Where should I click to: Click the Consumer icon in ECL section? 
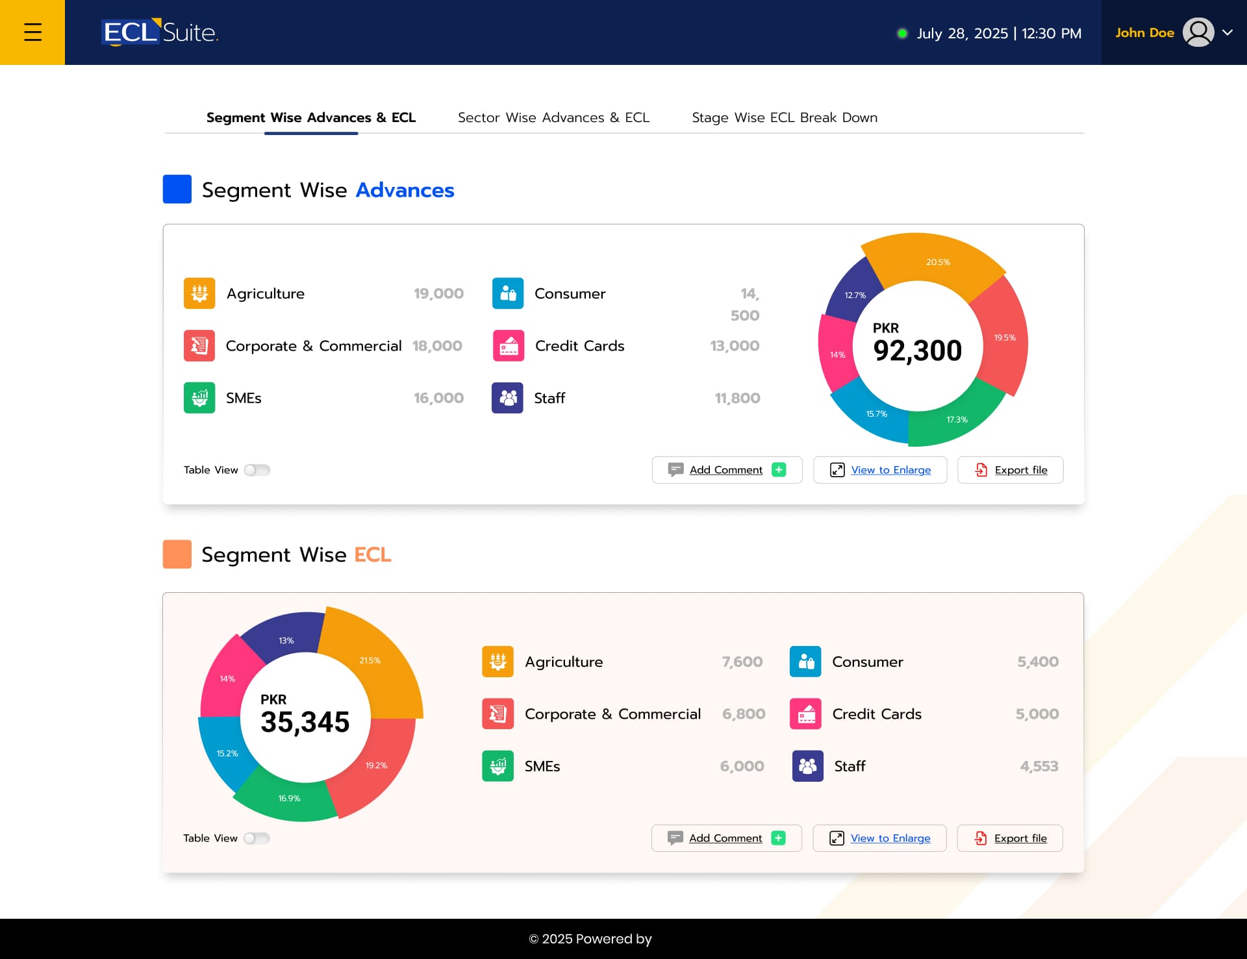(805, 662)
